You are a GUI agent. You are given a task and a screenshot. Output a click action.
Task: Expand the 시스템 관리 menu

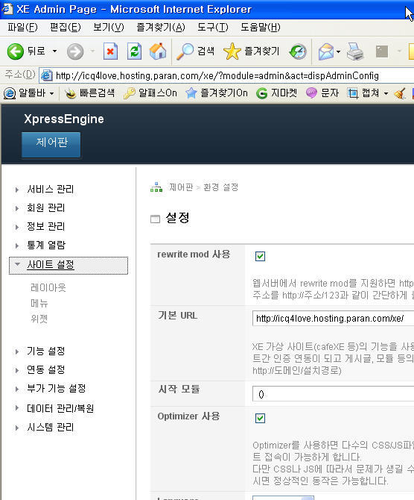pyautogui.click(x=51, y=428)
